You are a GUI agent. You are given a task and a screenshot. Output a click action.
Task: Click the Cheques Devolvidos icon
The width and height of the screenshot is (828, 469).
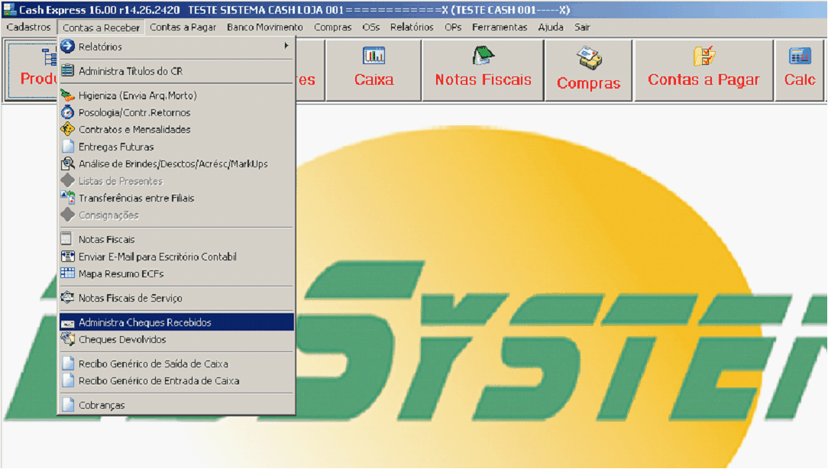tap(67, 339)
